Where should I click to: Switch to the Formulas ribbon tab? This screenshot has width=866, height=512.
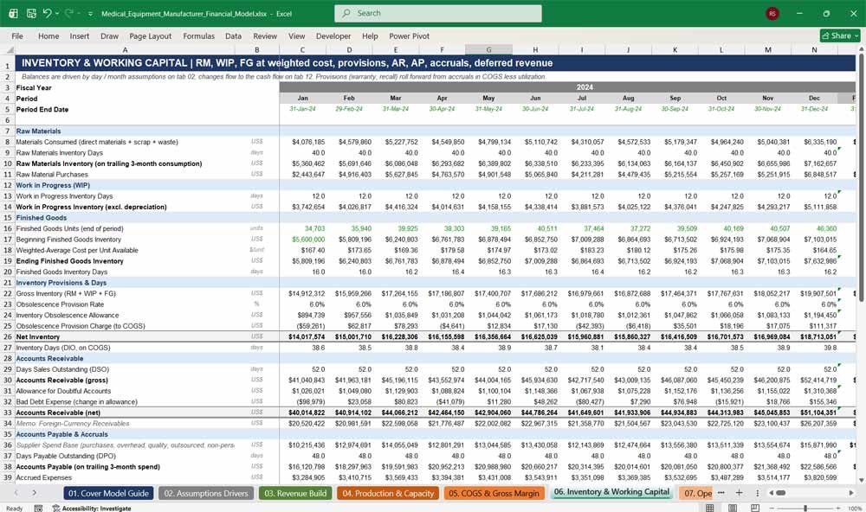coord(199,35)
